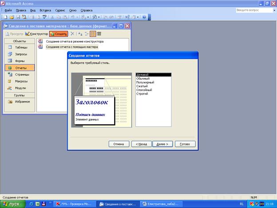Open the Вставка menu
Screen dimensions: 277x208
click(45, 10)
